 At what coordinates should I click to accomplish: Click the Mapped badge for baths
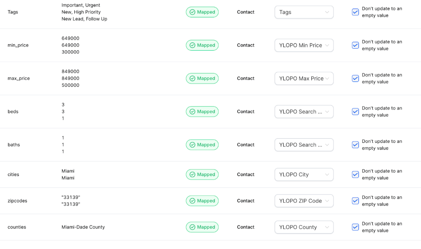point(202,145)
